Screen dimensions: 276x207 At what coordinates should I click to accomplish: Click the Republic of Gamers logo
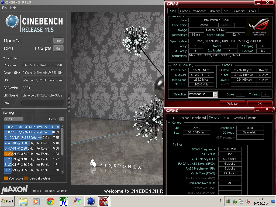[x=258, y=27]
